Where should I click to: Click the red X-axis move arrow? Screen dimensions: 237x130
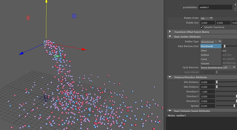pyautogui.click(x=84, y=49)
